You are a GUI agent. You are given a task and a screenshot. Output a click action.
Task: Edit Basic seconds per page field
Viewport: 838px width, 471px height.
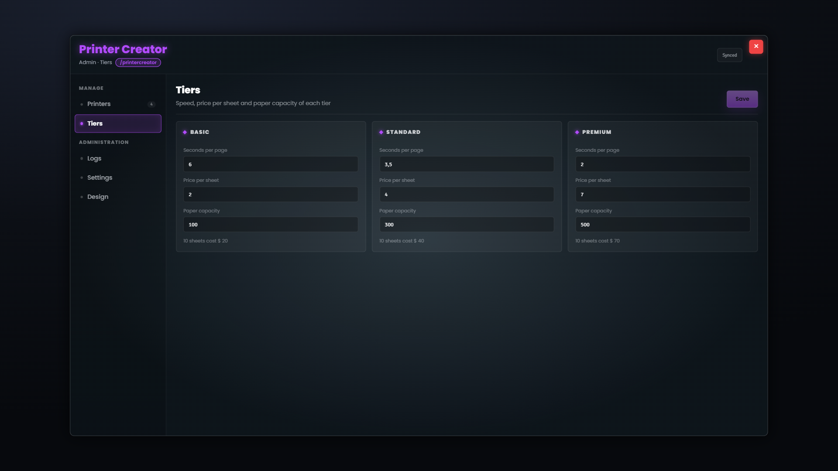point(271,164)
